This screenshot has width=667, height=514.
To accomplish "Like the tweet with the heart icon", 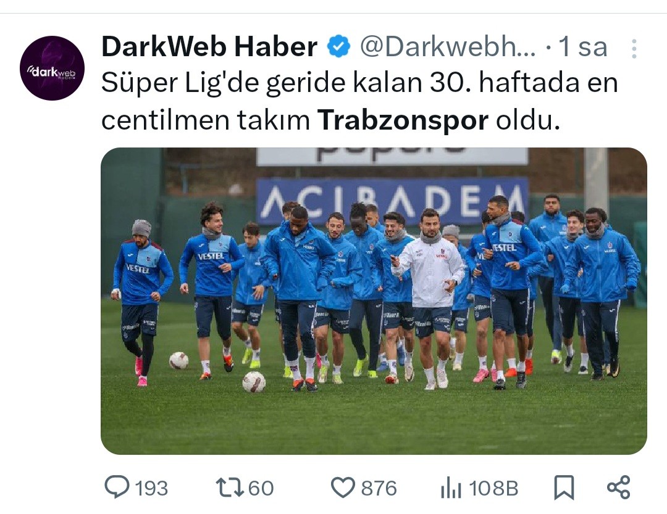I will coord(343,487).
